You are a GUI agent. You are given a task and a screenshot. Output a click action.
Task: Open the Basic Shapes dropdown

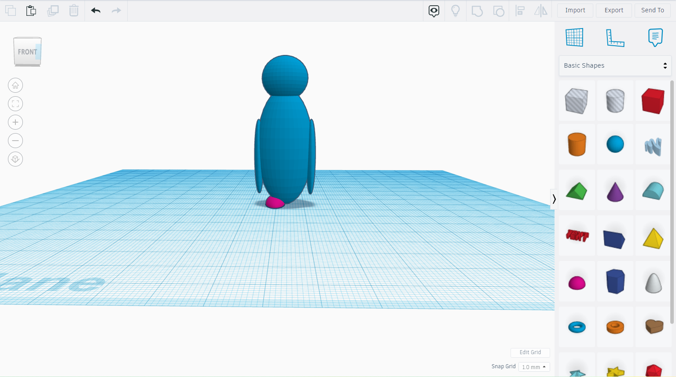615,65
